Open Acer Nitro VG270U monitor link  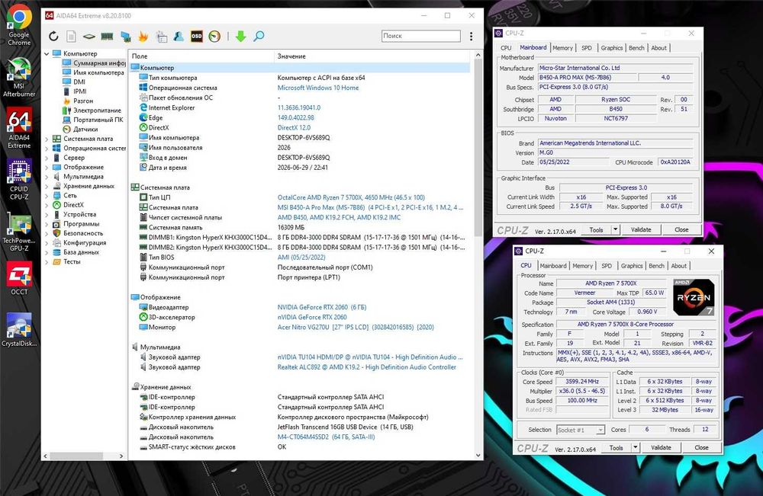[356, 328]
